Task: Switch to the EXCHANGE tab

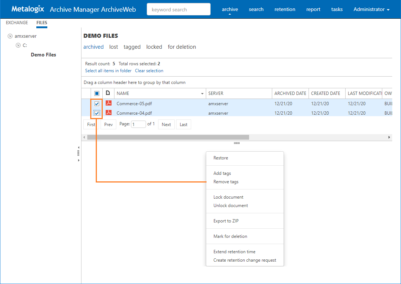Action: 17,23
